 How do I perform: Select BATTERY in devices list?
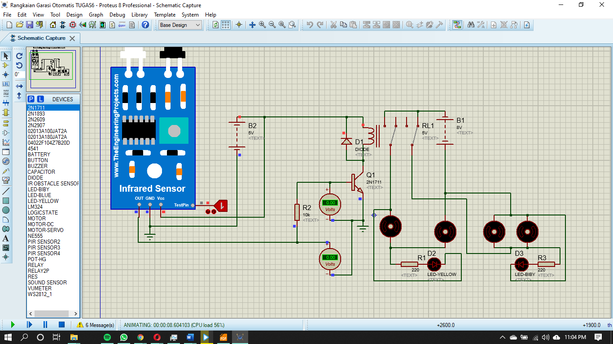point(53,155)
